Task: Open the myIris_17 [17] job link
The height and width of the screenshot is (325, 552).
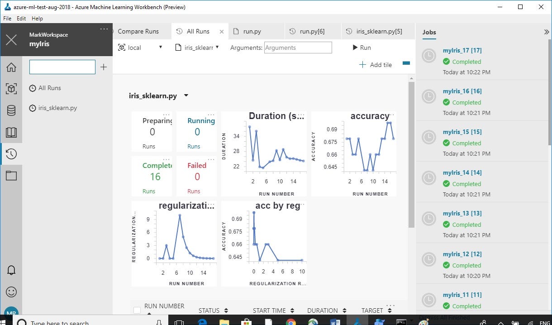Action: tap(462, 50)
